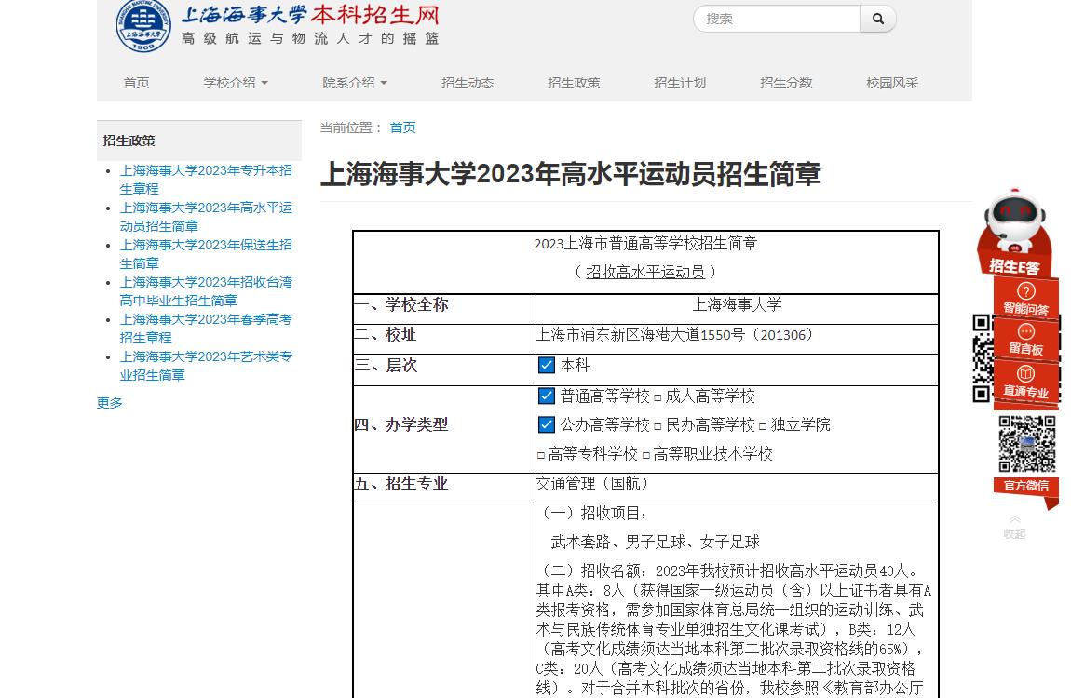Open 2023年艺术类专业招生简章 sidebar link
Viewport: 1071px width, 698px height.
click(206, 366)
